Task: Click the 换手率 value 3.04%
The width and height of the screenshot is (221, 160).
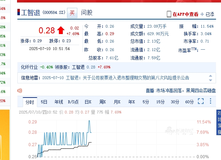Action: coord(206,34)
